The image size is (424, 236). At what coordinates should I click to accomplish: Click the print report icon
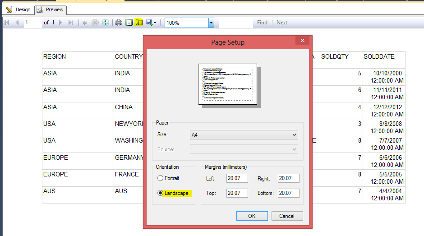pos(119,23)
